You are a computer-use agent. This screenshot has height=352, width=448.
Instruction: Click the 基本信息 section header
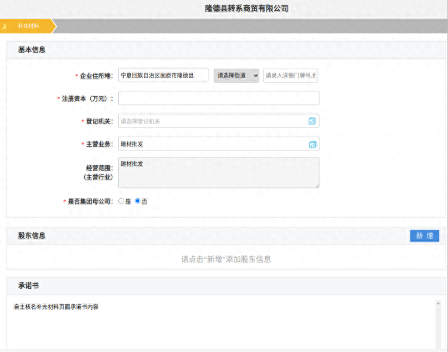coord(32,50)
